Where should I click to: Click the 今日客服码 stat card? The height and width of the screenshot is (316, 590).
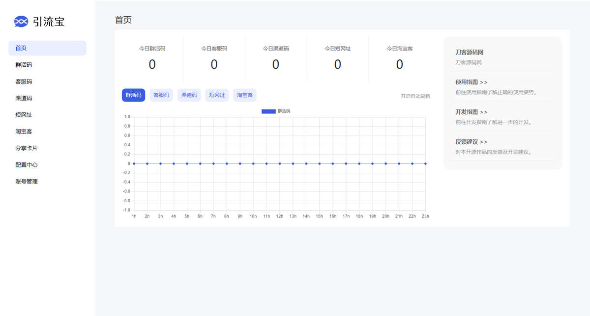214,59
